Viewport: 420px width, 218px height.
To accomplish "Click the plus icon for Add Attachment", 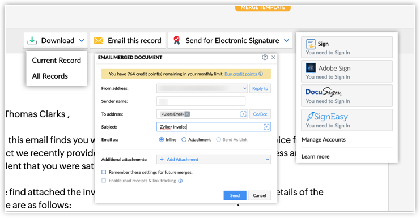I will (162, 160).
